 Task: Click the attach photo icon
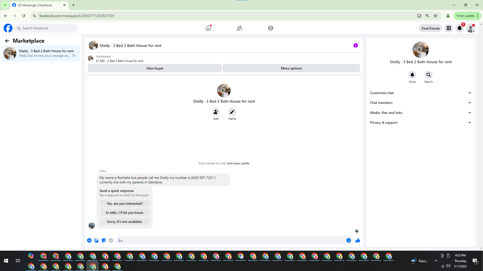click(96, 241)
